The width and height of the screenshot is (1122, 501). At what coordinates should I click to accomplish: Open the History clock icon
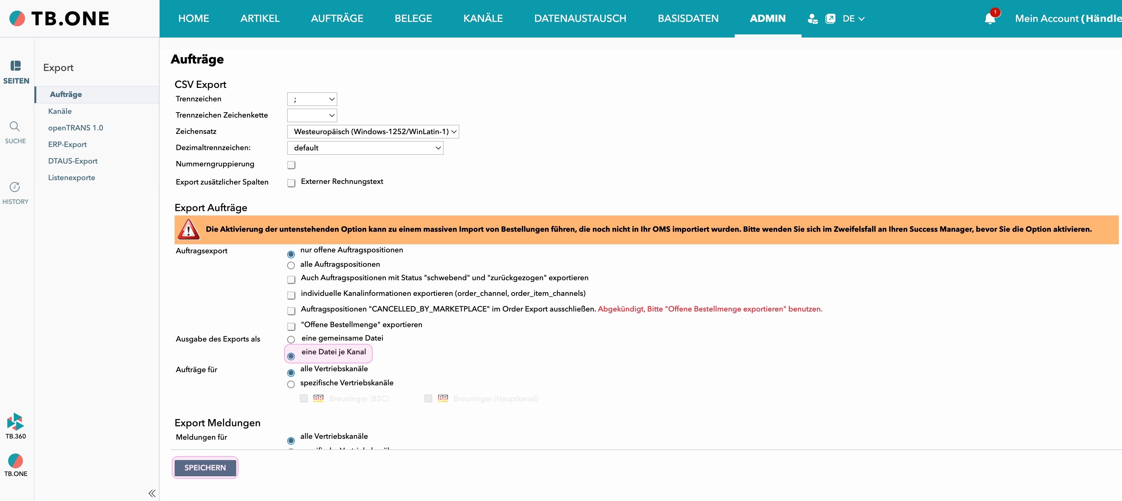tap(15, 187)
